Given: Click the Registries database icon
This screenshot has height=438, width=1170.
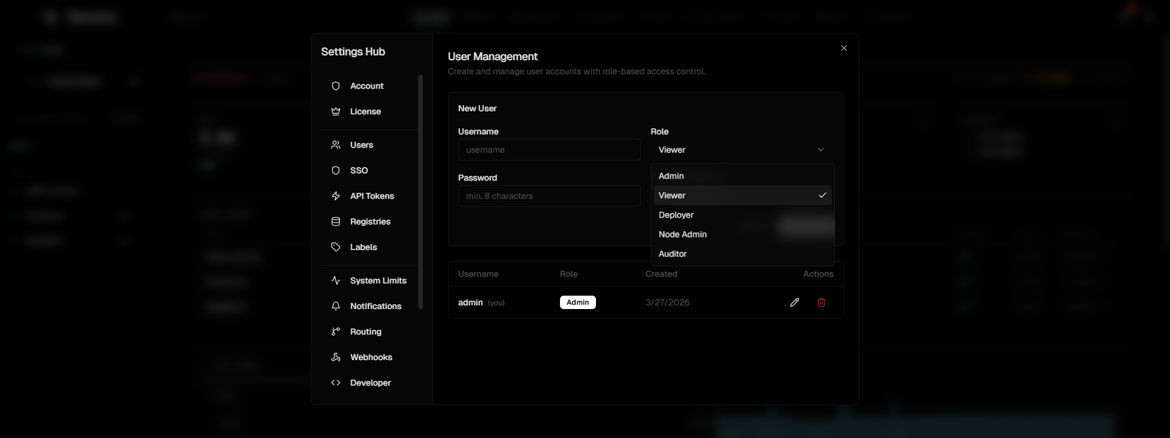Looking at the screenshot, I should 335,221.
